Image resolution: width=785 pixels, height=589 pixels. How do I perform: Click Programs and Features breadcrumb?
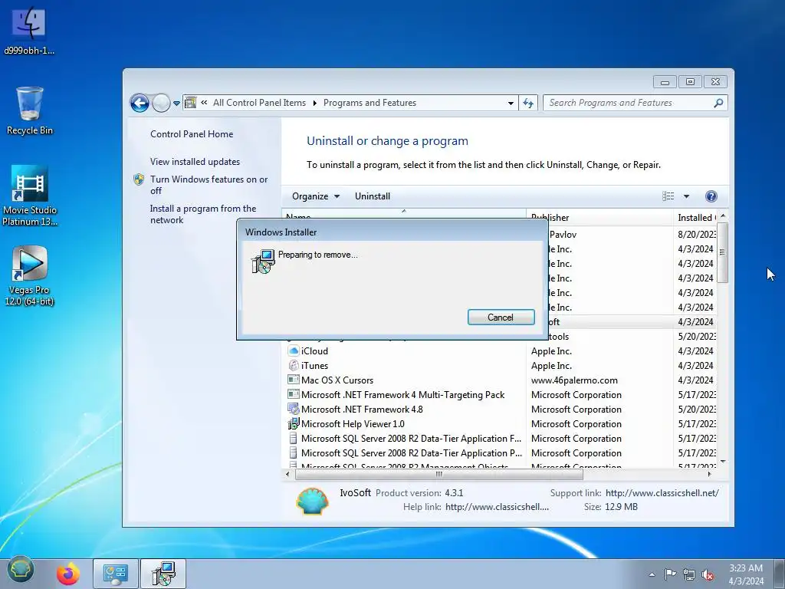[370, 103]
